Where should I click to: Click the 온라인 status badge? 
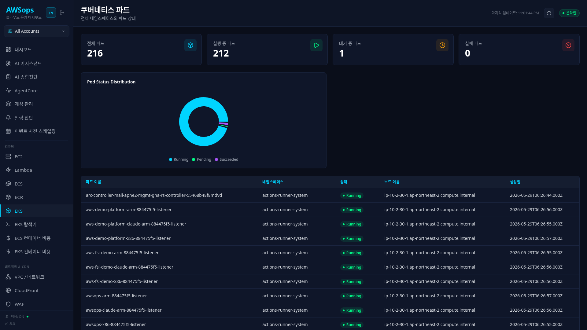click(x=569, y=13)
